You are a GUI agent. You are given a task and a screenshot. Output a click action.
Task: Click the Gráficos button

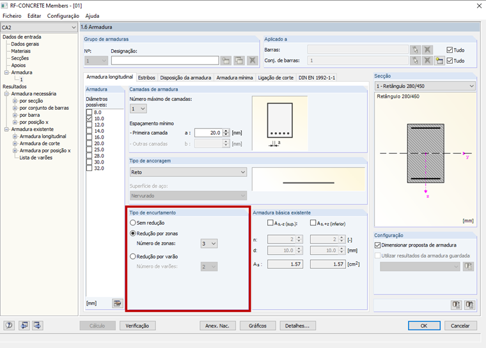click(257, 326)
